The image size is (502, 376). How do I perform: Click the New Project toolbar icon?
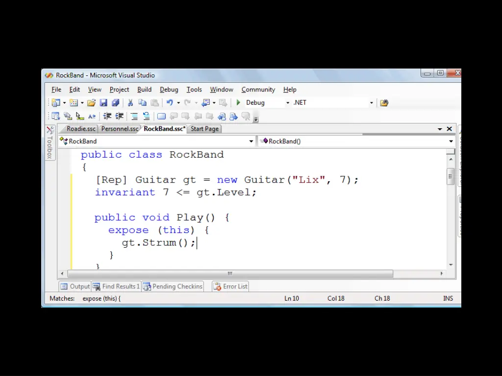(56, 103)
